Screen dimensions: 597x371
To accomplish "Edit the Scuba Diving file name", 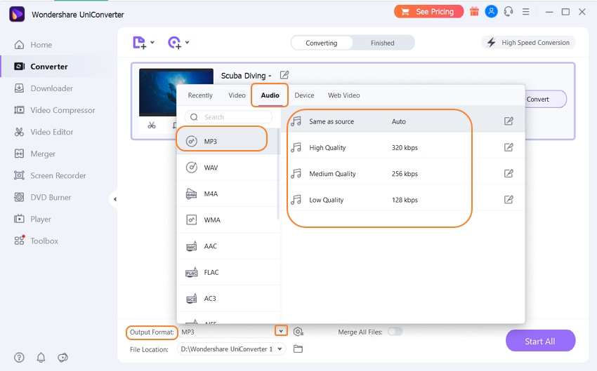I will [x=284, y=75].
